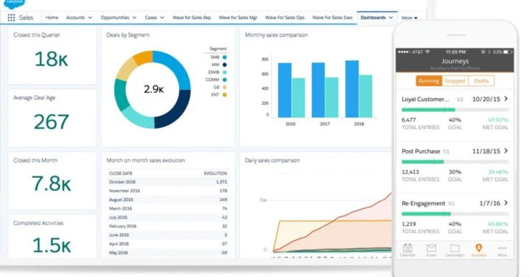Click the 6,477 total entries value

click(x=409, y=120)
